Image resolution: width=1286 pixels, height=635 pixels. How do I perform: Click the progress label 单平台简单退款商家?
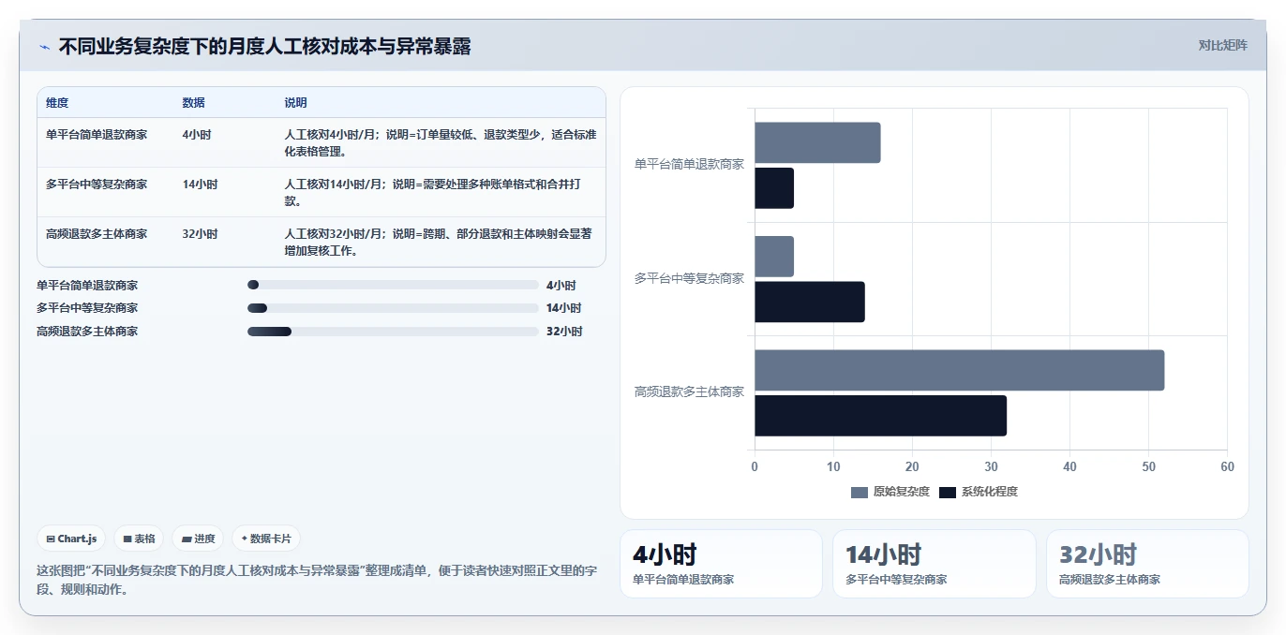(87, 285)
